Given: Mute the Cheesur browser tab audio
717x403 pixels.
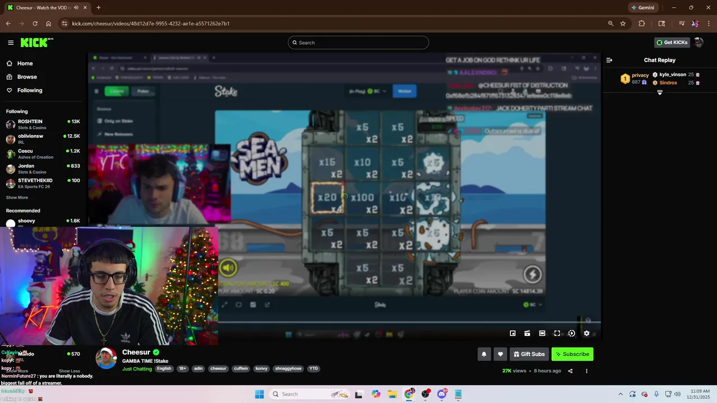Looking at the screenshot, I should pos(76,8).
